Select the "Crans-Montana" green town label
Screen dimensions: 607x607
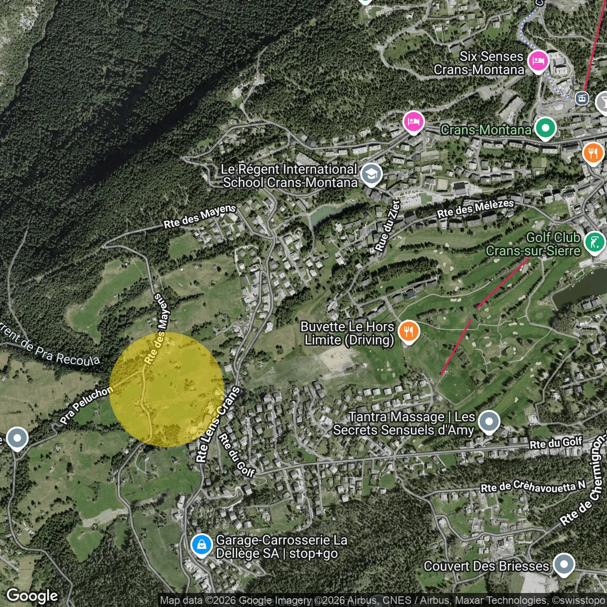(x=486, y=130)
